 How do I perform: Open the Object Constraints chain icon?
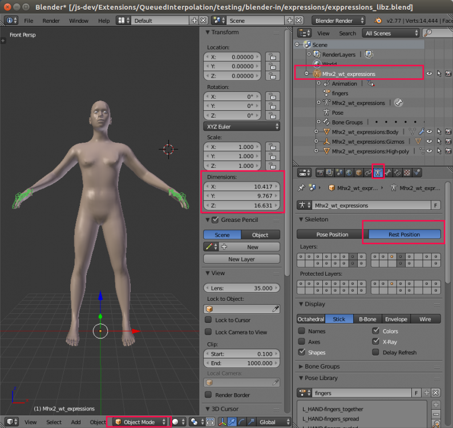coord(368,172)
